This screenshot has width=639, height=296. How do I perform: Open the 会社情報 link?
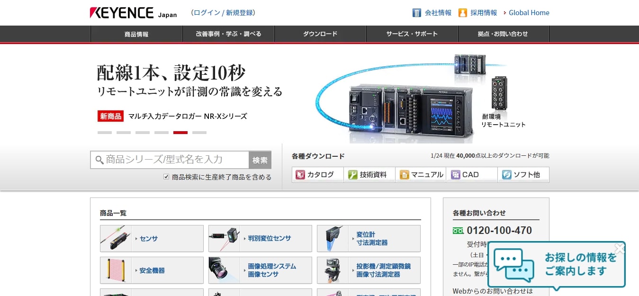point(438,13)
